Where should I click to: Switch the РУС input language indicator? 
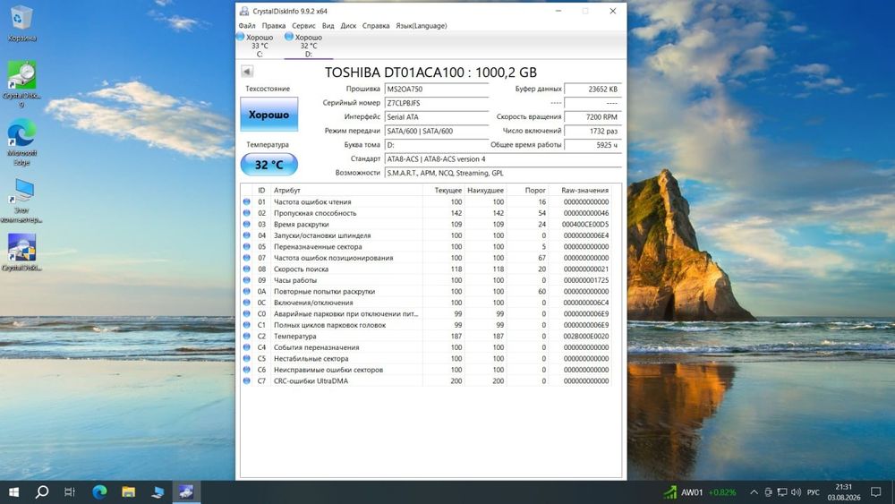coord(814,492)
